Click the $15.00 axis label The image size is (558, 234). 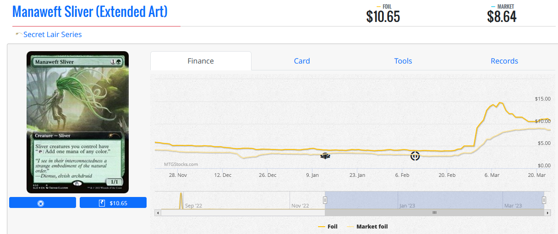coord(542,99)
